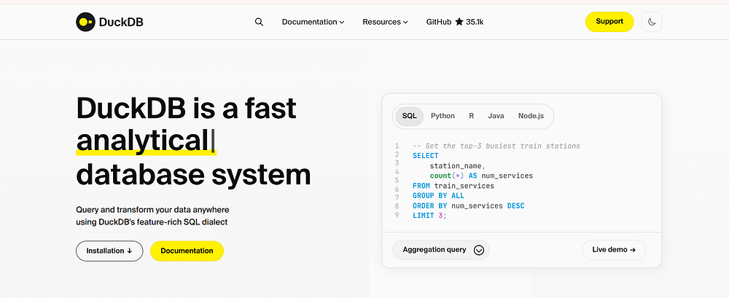
Task: Expand the Documentation menu
Action: (x=313, y=22)
